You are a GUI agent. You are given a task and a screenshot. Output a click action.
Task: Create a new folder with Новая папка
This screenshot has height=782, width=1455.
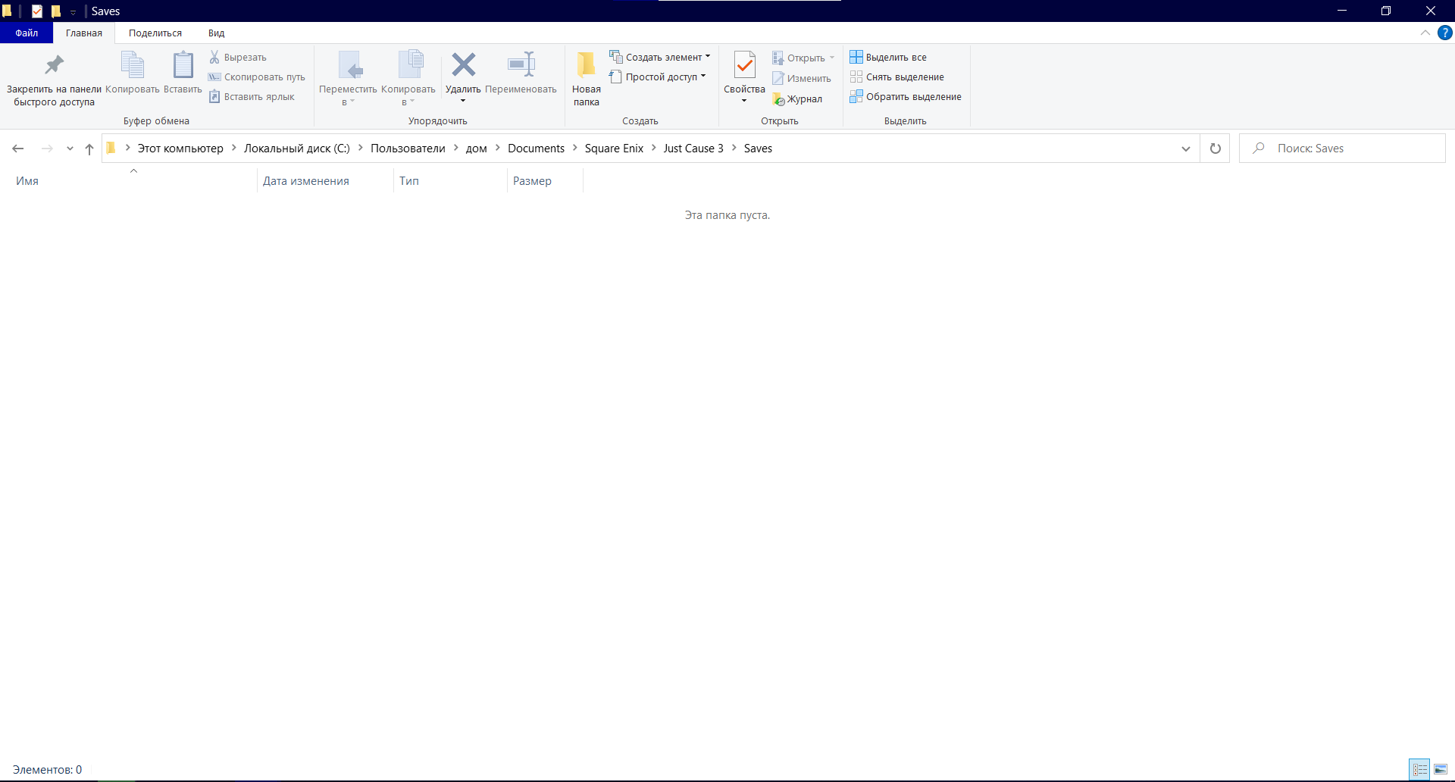point(587,79)
